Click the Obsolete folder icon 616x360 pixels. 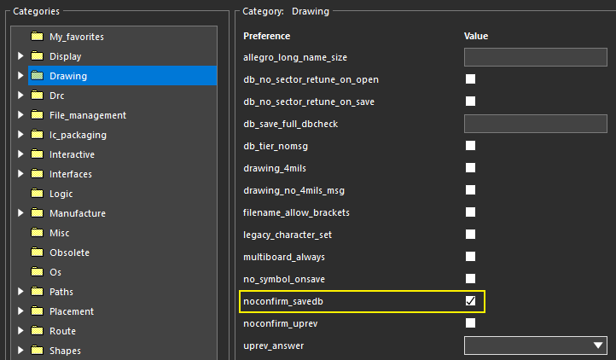point(37,253)
